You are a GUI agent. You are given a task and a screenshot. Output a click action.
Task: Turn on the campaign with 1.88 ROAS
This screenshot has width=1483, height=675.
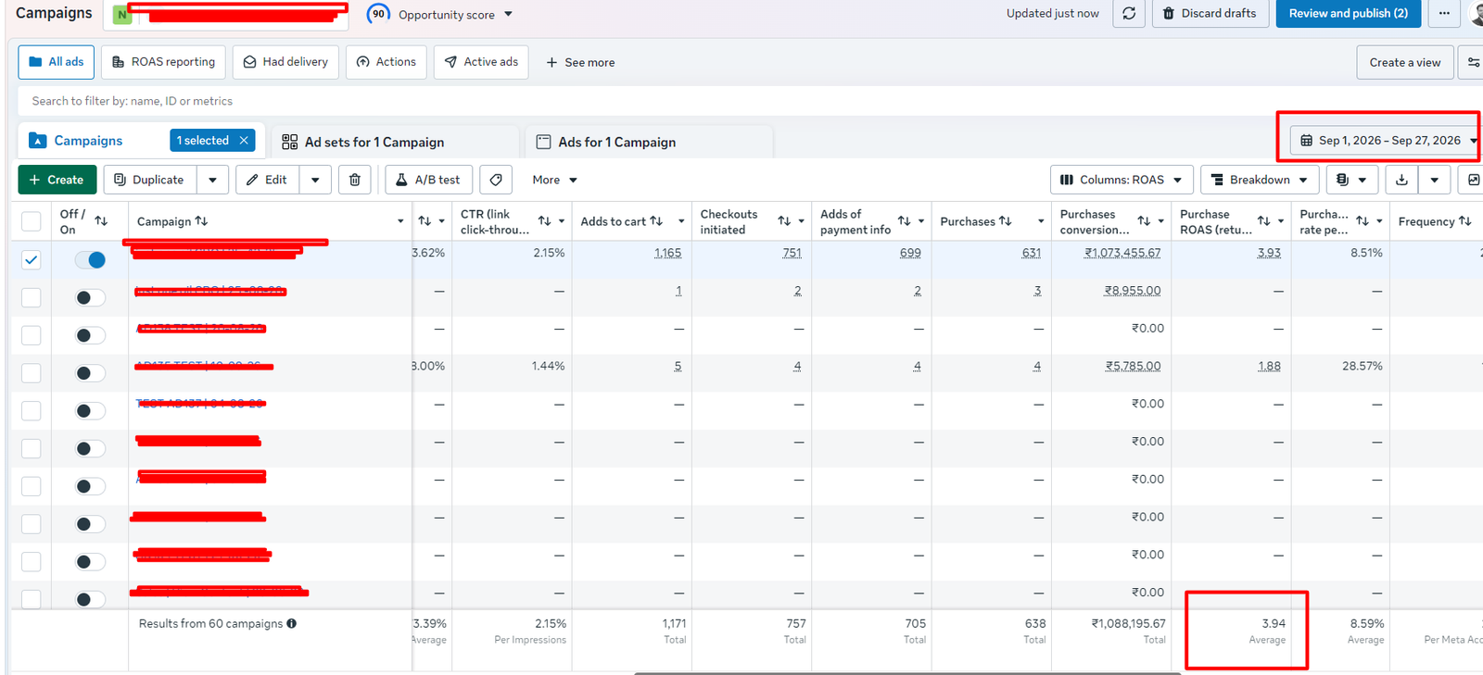(90, 373)
